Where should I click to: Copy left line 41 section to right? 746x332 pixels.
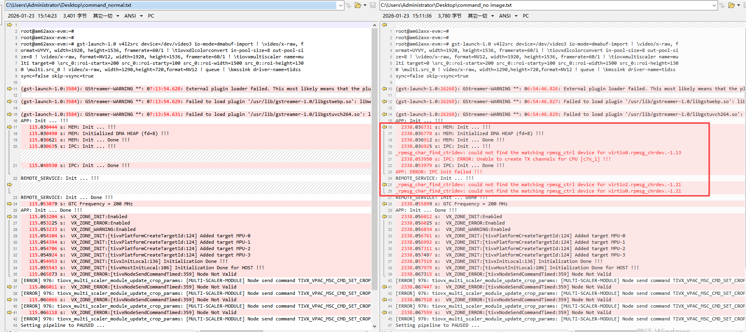tap(10, 312)
